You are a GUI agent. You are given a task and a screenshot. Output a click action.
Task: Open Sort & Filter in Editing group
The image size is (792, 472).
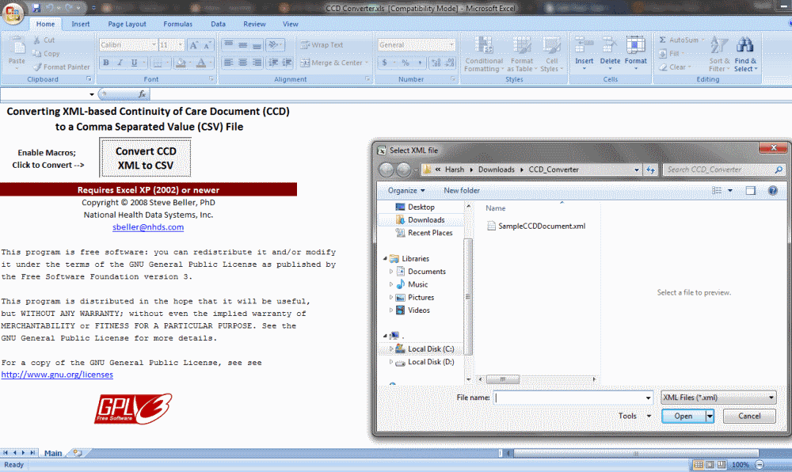(x=719, y=55)
